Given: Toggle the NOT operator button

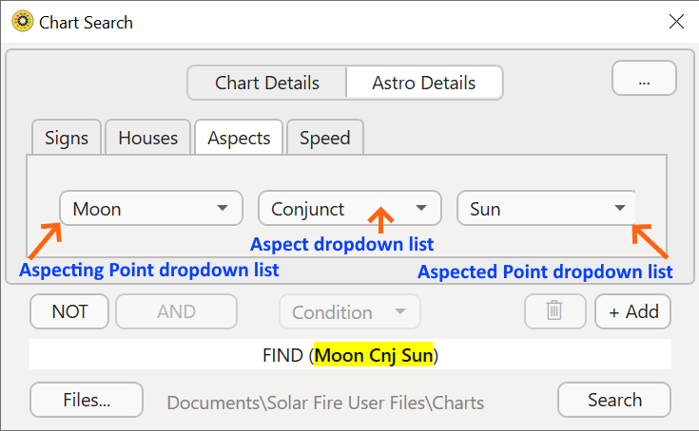Looking at the screenshot, I should tap(69, 311).
